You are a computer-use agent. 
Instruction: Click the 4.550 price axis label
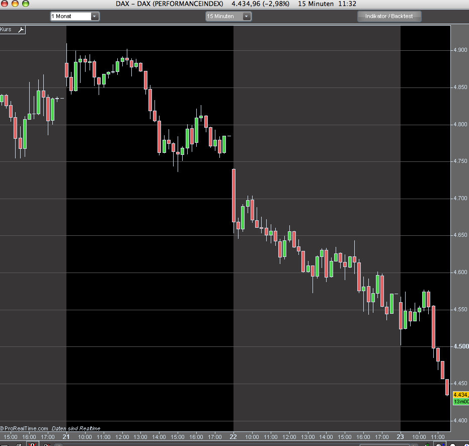460,309
